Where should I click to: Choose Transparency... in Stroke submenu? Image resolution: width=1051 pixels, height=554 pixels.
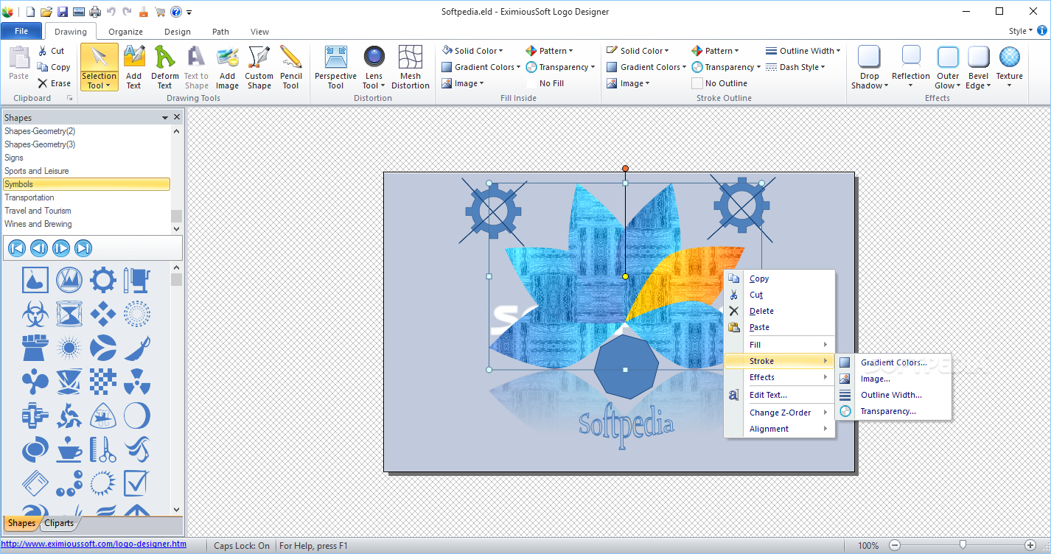(x=893, y=411)
